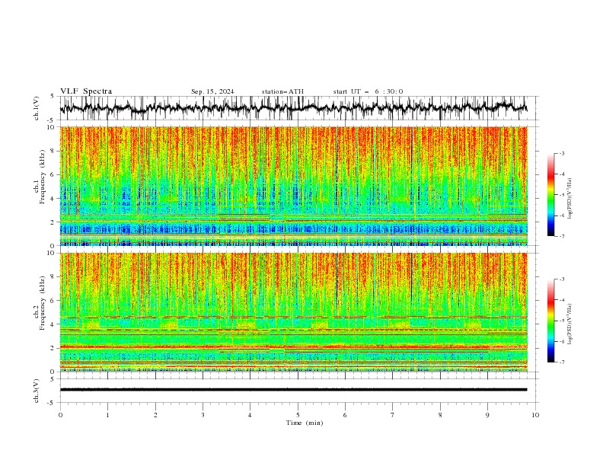Screen dimensions: 603x466
Task: Click time axis tick label "5"
Action: click(298, 415)
